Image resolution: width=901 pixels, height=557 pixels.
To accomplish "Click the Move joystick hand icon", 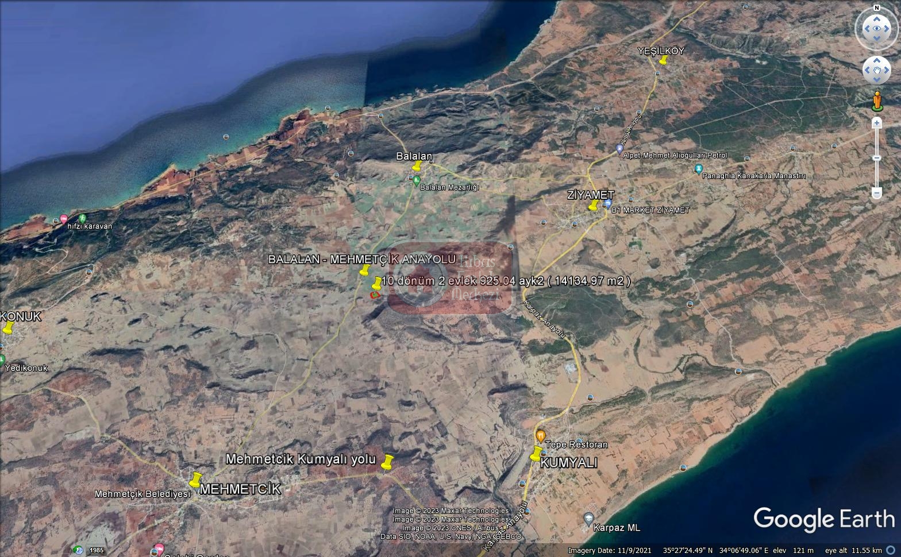I will [x=876, y=70].
